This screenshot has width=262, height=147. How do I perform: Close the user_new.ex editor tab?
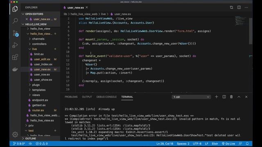(x=87, y=7)
